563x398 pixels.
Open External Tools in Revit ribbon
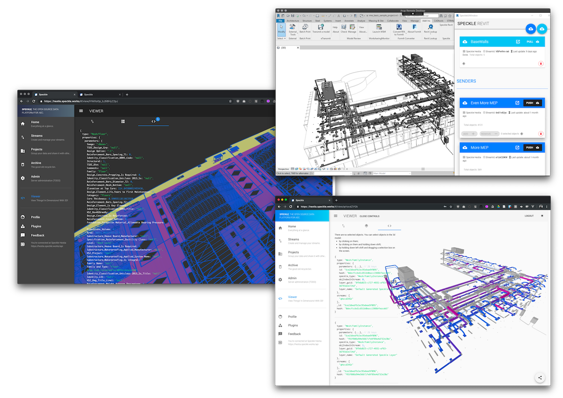tap(293, 30)
